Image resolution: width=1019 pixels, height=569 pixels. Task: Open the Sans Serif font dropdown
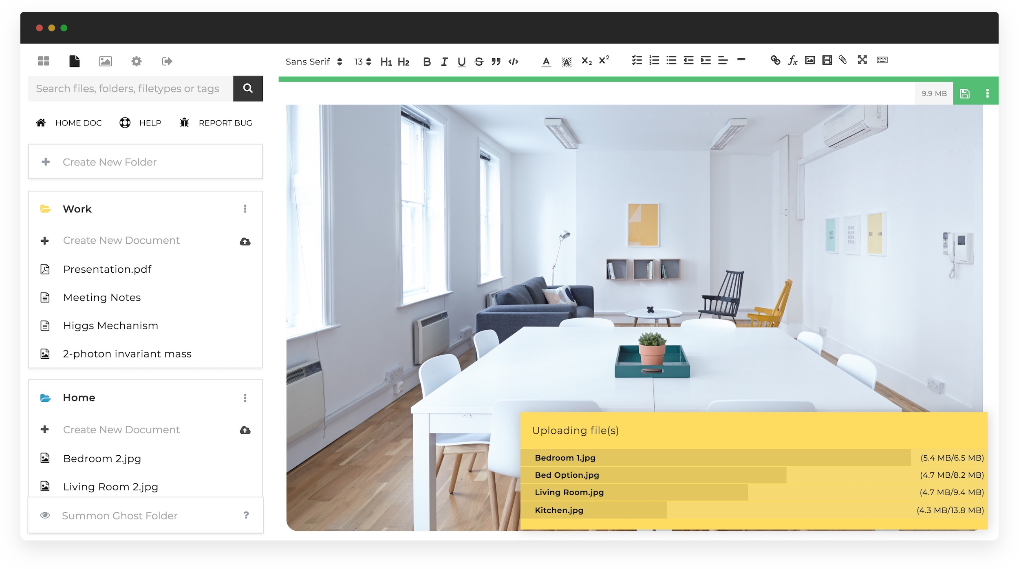[313, 62]
